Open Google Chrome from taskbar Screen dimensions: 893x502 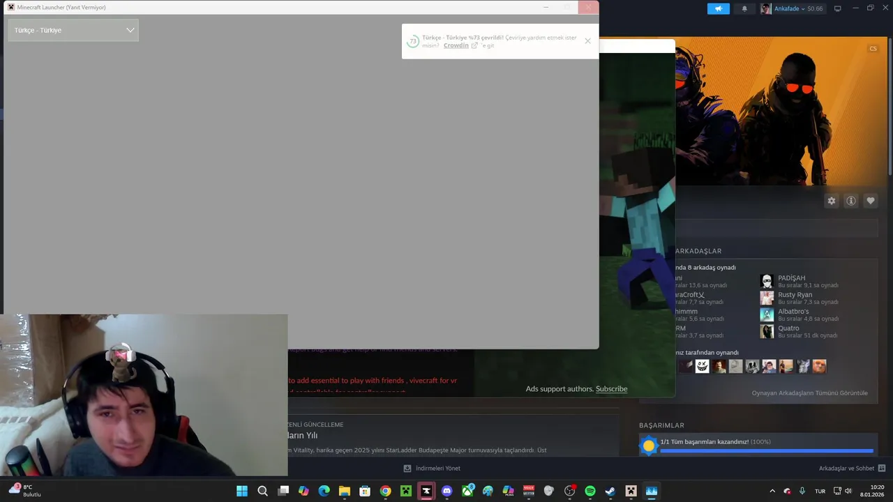click(x=385, y=491)
